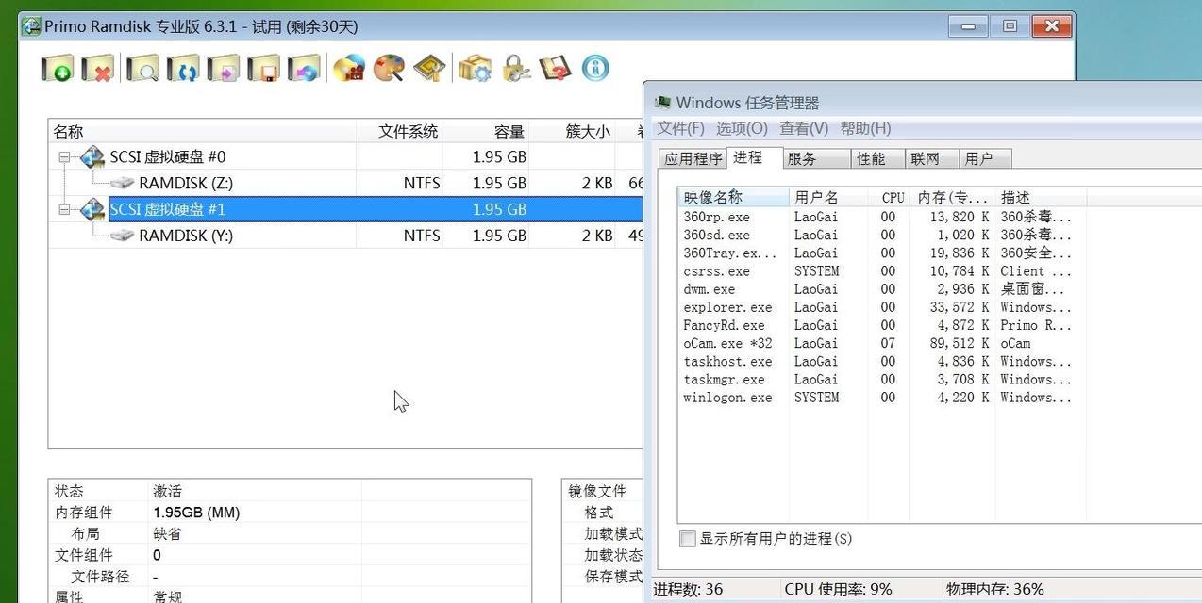Click the SCSI virtual disk #1 icon
Image resolution: width=1202 pixels, height=603 pixels.
(92, 209)
